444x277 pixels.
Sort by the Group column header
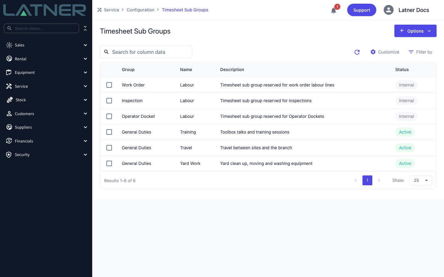[128, 70]
